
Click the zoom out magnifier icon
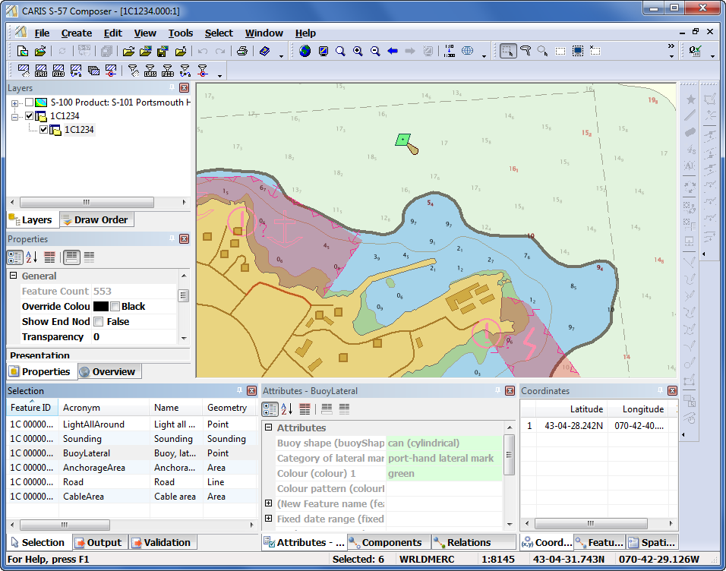375,51
